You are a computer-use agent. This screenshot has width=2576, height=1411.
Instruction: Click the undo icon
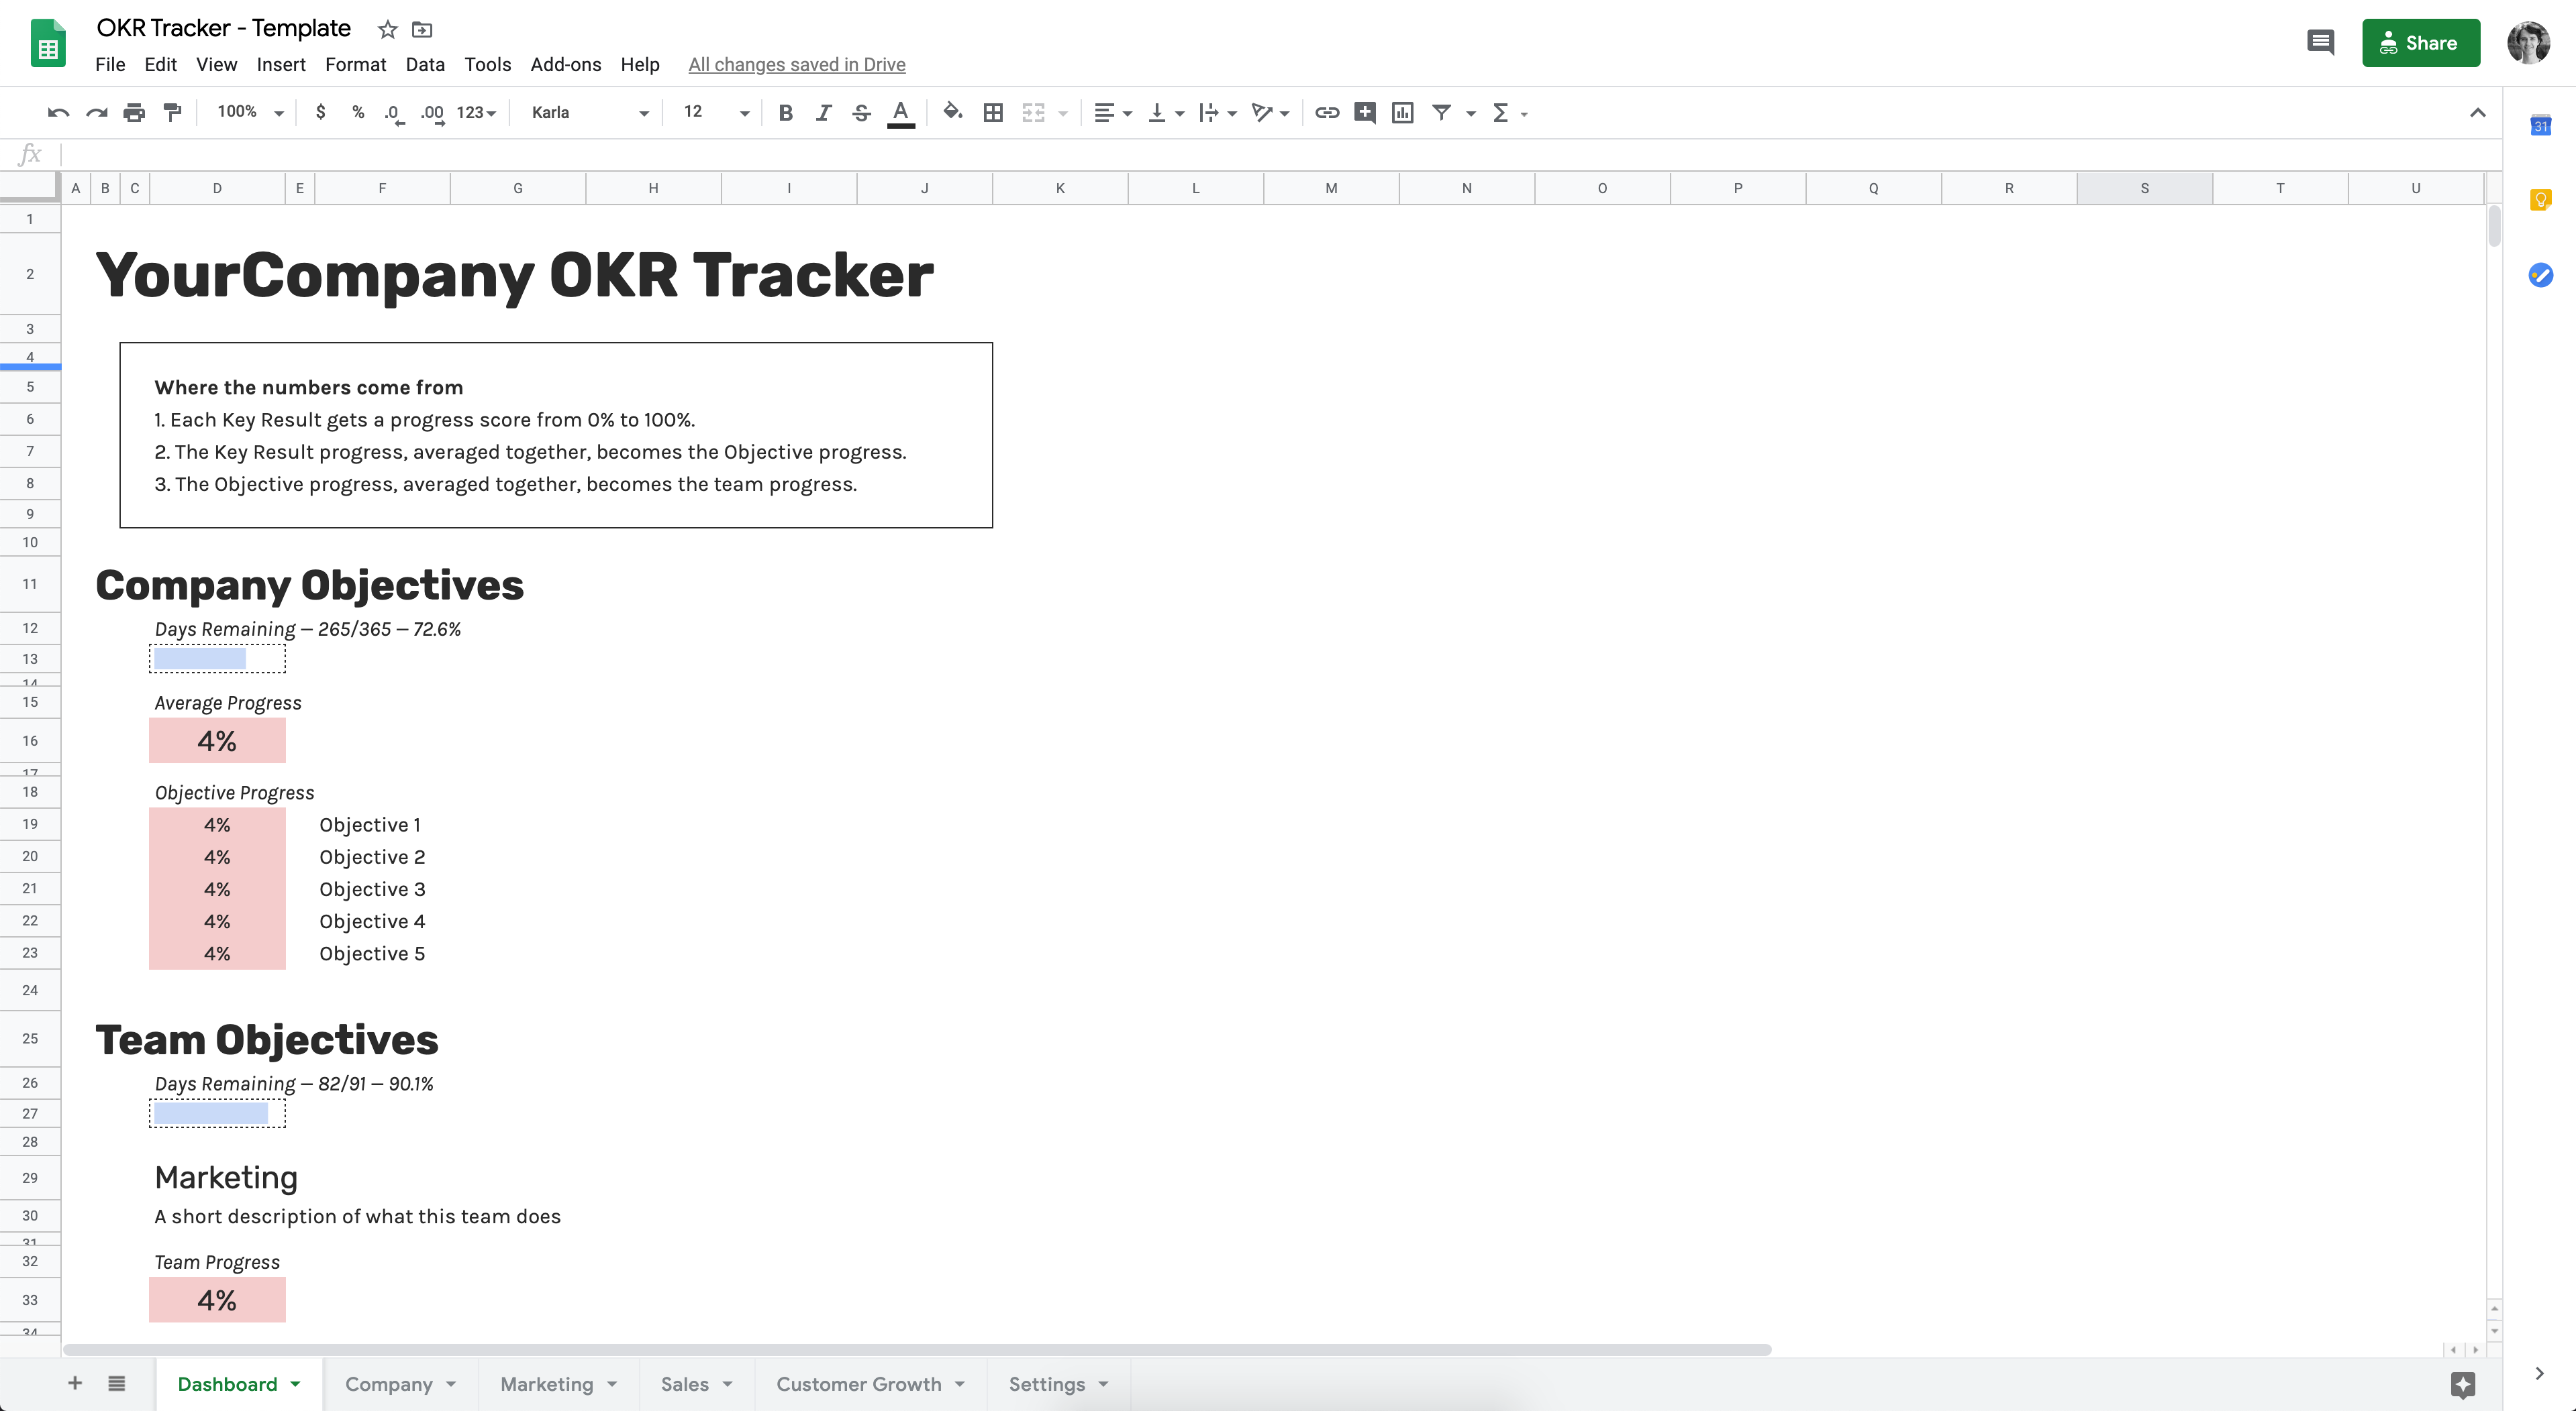[x=58, y=113]
